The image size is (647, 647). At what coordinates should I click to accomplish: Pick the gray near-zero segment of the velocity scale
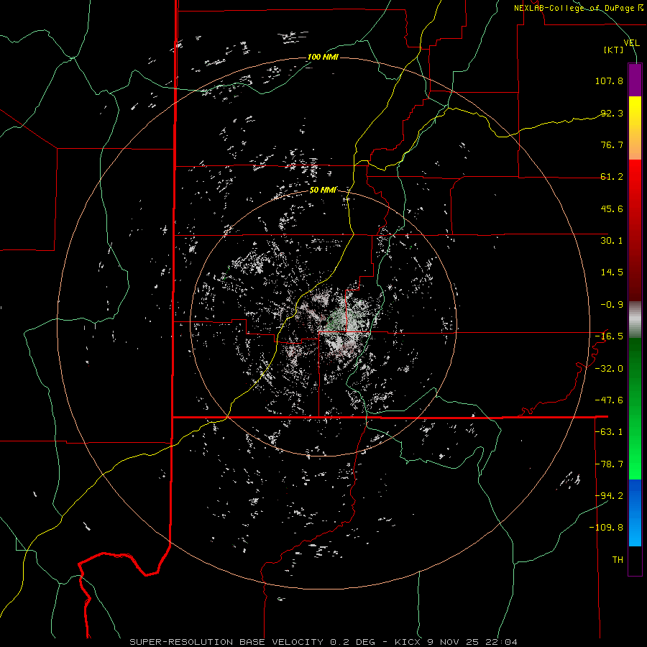(x=635, y=320)
